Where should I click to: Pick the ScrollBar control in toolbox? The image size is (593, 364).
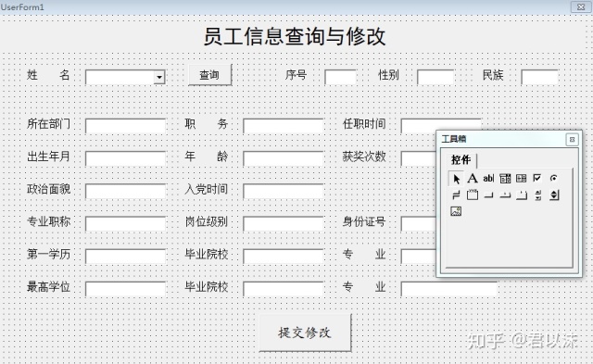coord(537,195)
